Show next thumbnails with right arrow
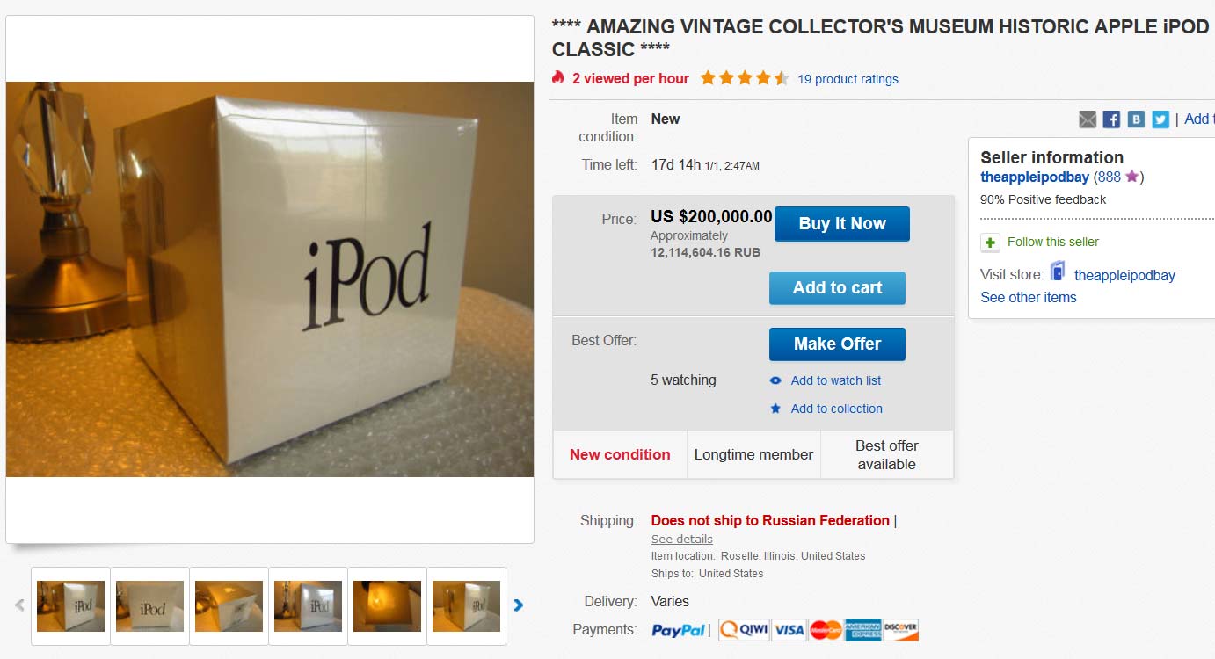 coord(519,605)
